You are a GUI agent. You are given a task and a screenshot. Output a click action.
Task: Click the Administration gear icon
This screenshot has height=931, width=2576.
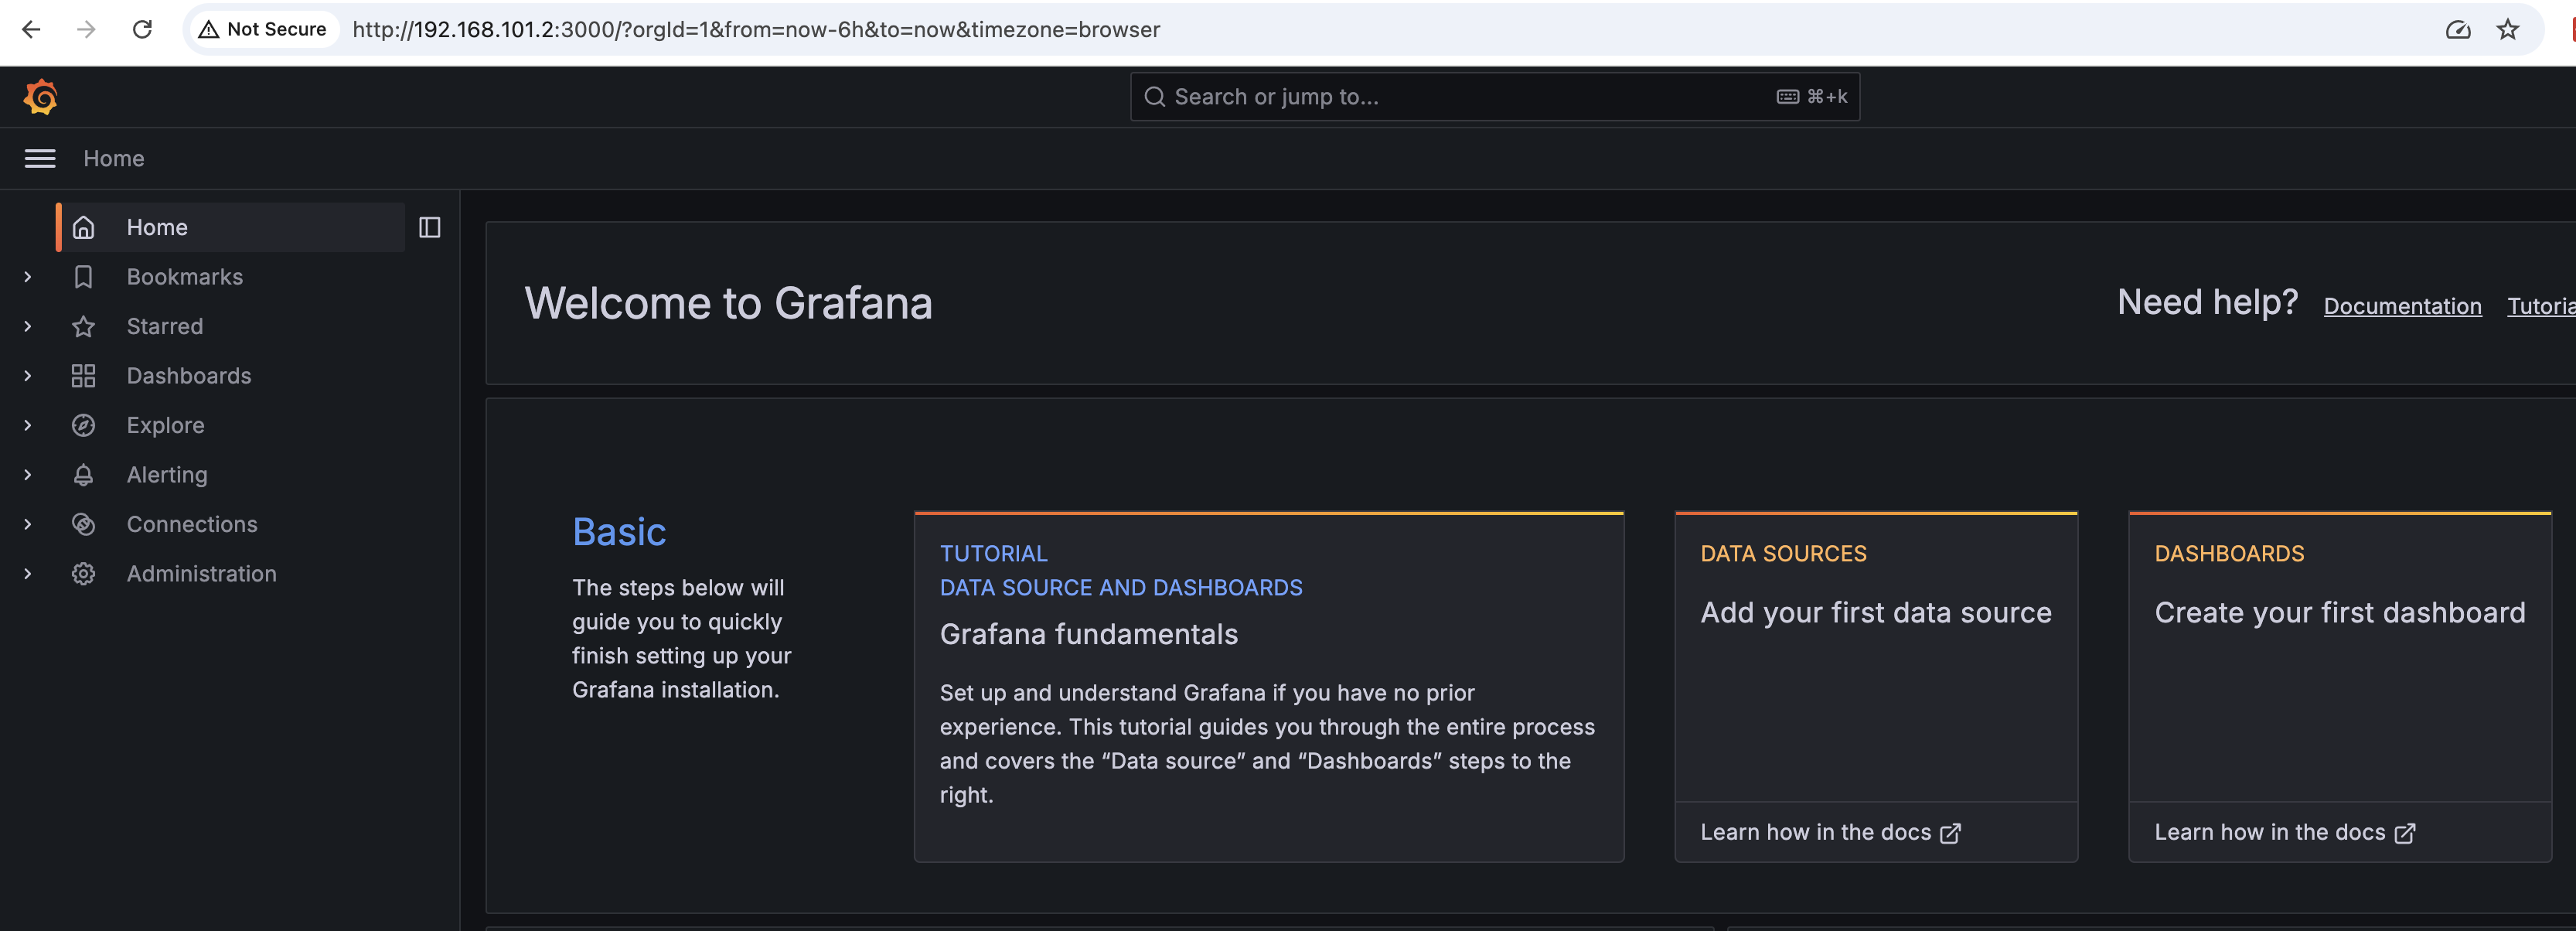(84, 573)
